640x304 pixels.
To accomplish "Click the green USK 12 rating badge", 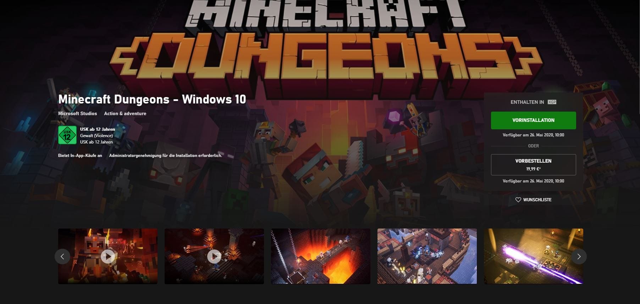I will pos(67,135).
